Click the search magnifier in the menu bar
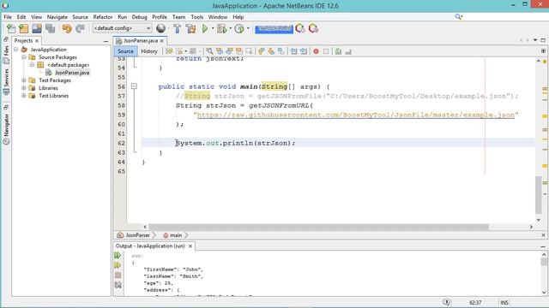 [458, 16]
